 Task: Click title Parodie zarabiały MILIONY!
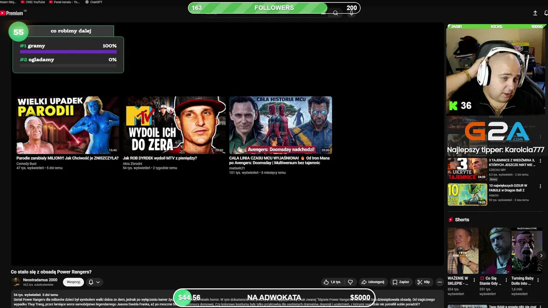[67, 158]
